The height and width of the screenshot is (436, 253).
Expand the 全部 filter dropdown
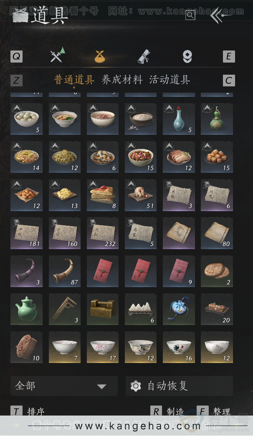[64, 386]
